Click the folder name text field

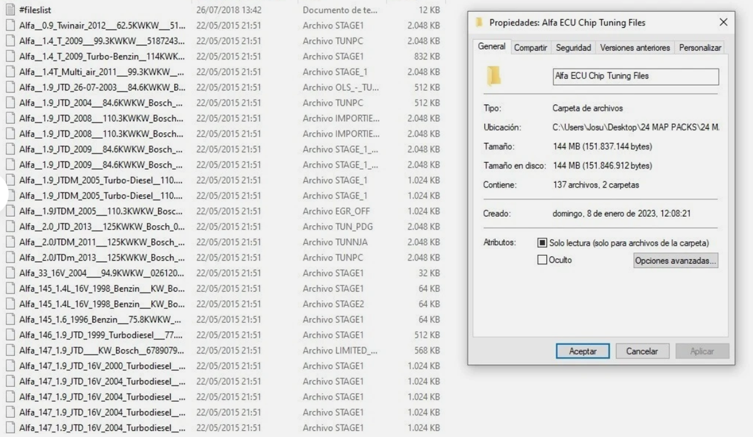click(x=635, y=76)
